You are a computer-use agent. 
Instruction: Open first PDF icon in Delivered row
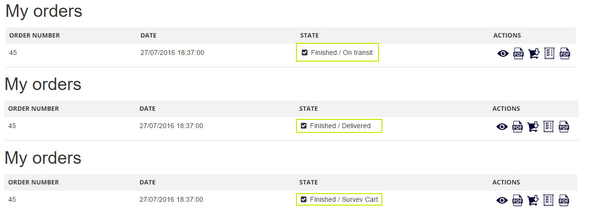coord(517,127)
